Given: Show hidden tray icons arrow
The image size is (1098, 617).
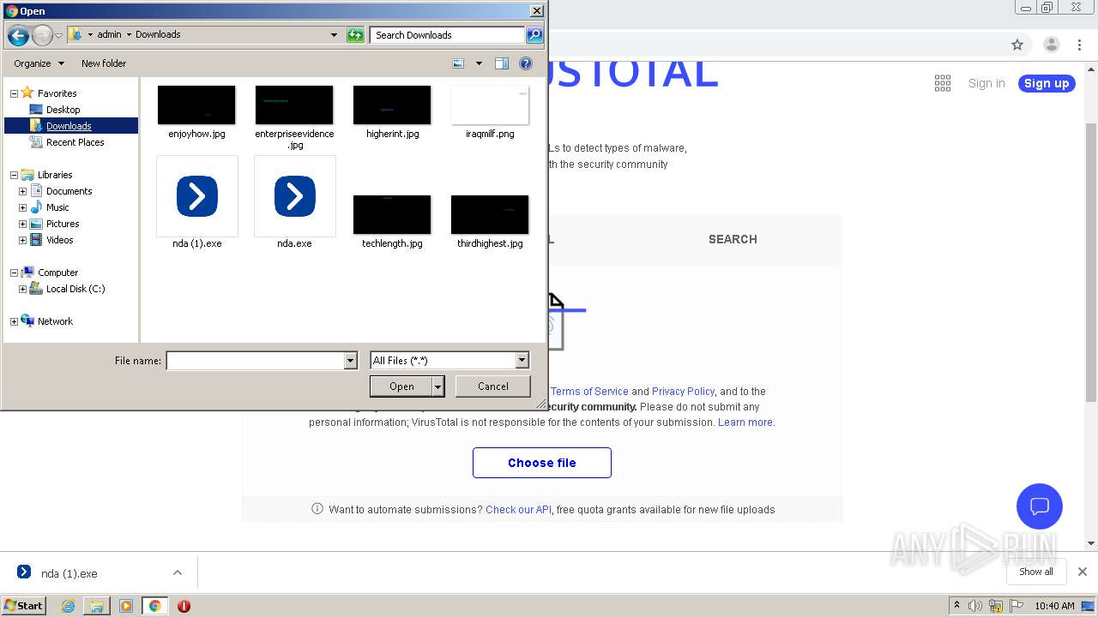Looking at the screenshot, I should [x=957, y=606].
